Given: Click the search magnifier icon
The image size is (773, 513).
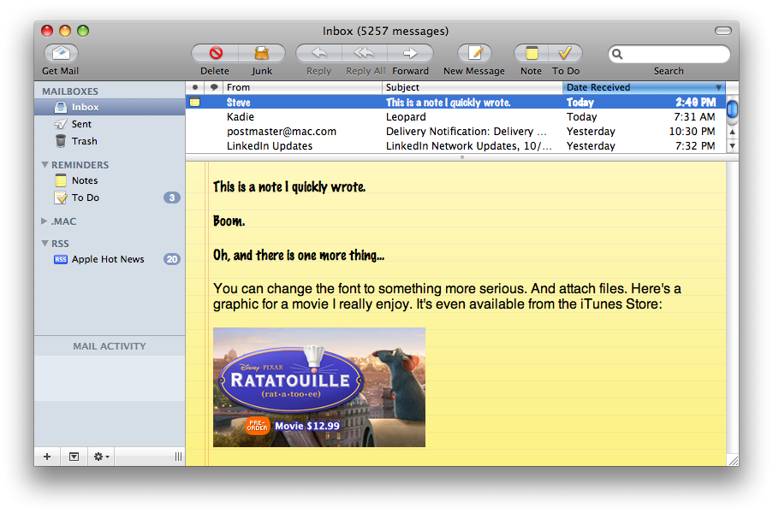Looking at the screenshot, I should tap(617, 54).
